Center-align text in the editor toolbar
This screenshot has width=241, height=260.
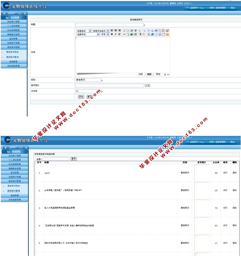115,31
